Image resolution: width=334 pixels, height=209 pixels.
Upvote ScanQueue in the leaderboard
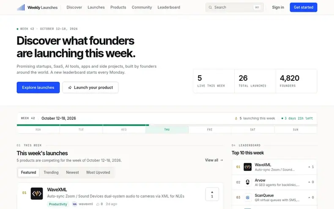(x=311, y=198)
